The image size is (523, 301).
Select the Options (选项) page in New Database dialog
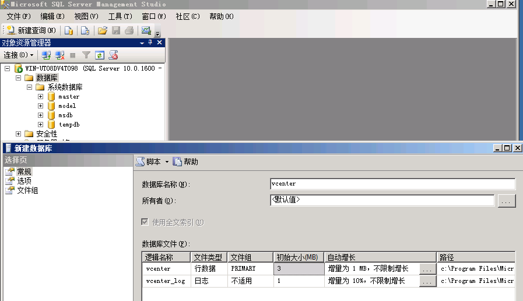(x=24, y=181)
